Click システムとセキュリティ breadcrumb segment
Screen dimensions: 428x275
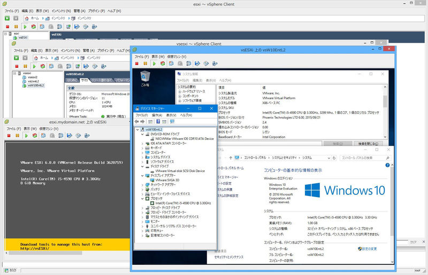[x=284, y=158]
